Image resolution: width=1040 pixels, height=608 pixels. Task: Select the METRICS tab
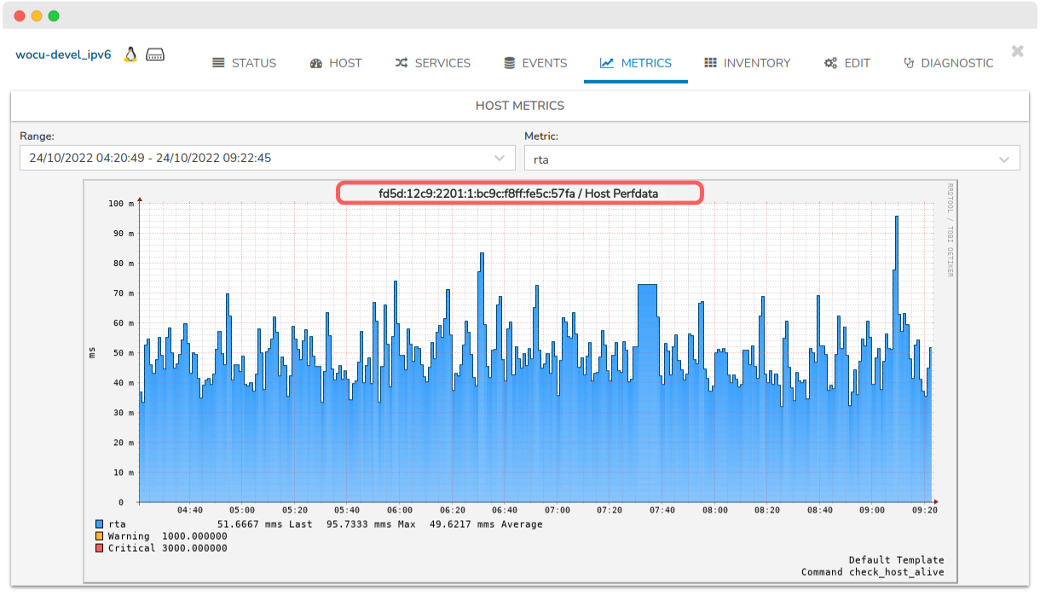pyautogui.click(x=636, y=63)
